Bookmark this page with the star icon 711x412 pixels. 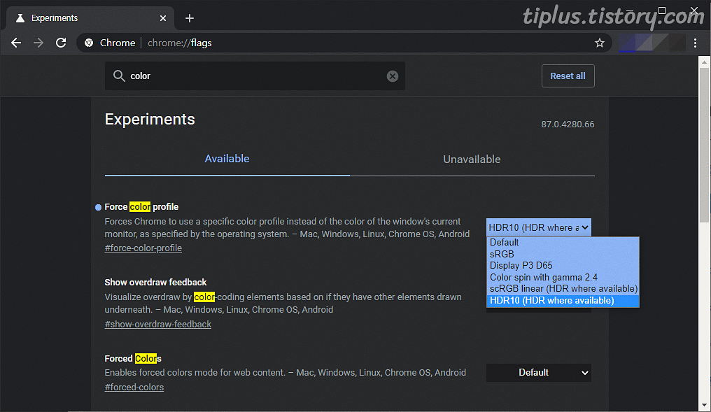click(x=600, y=43)
